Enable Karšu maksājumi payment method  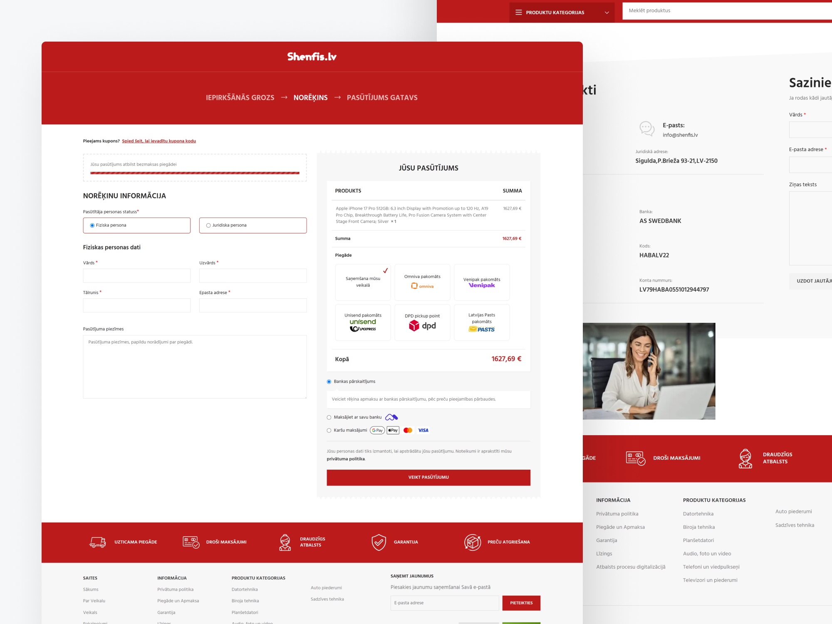point(329,430)
